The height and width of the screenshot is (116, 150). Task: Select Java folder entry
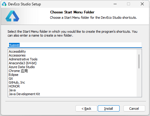(12, 90)
